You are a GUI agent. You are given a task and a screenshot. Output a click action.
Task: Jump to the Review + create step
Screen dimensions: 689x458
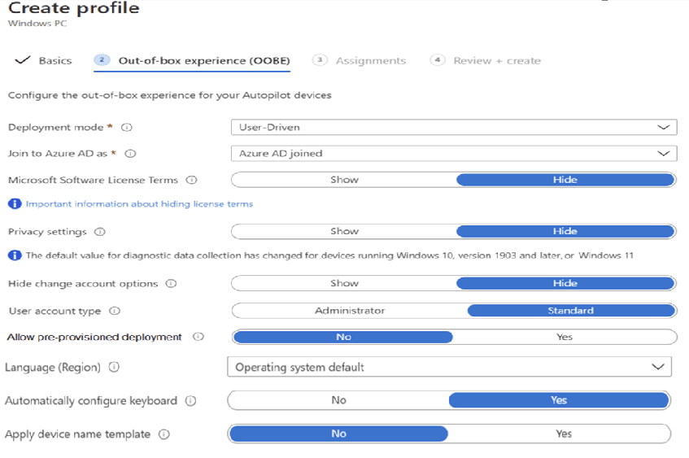click(x=496, y=61)
